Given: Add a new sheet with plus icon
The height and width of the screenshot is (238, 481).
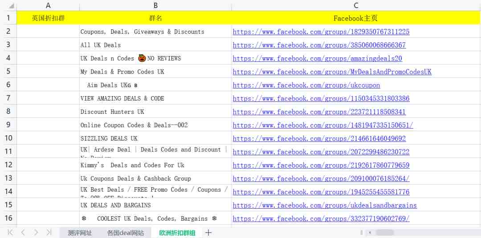Looking at the screenshot, I should [208, 233].
